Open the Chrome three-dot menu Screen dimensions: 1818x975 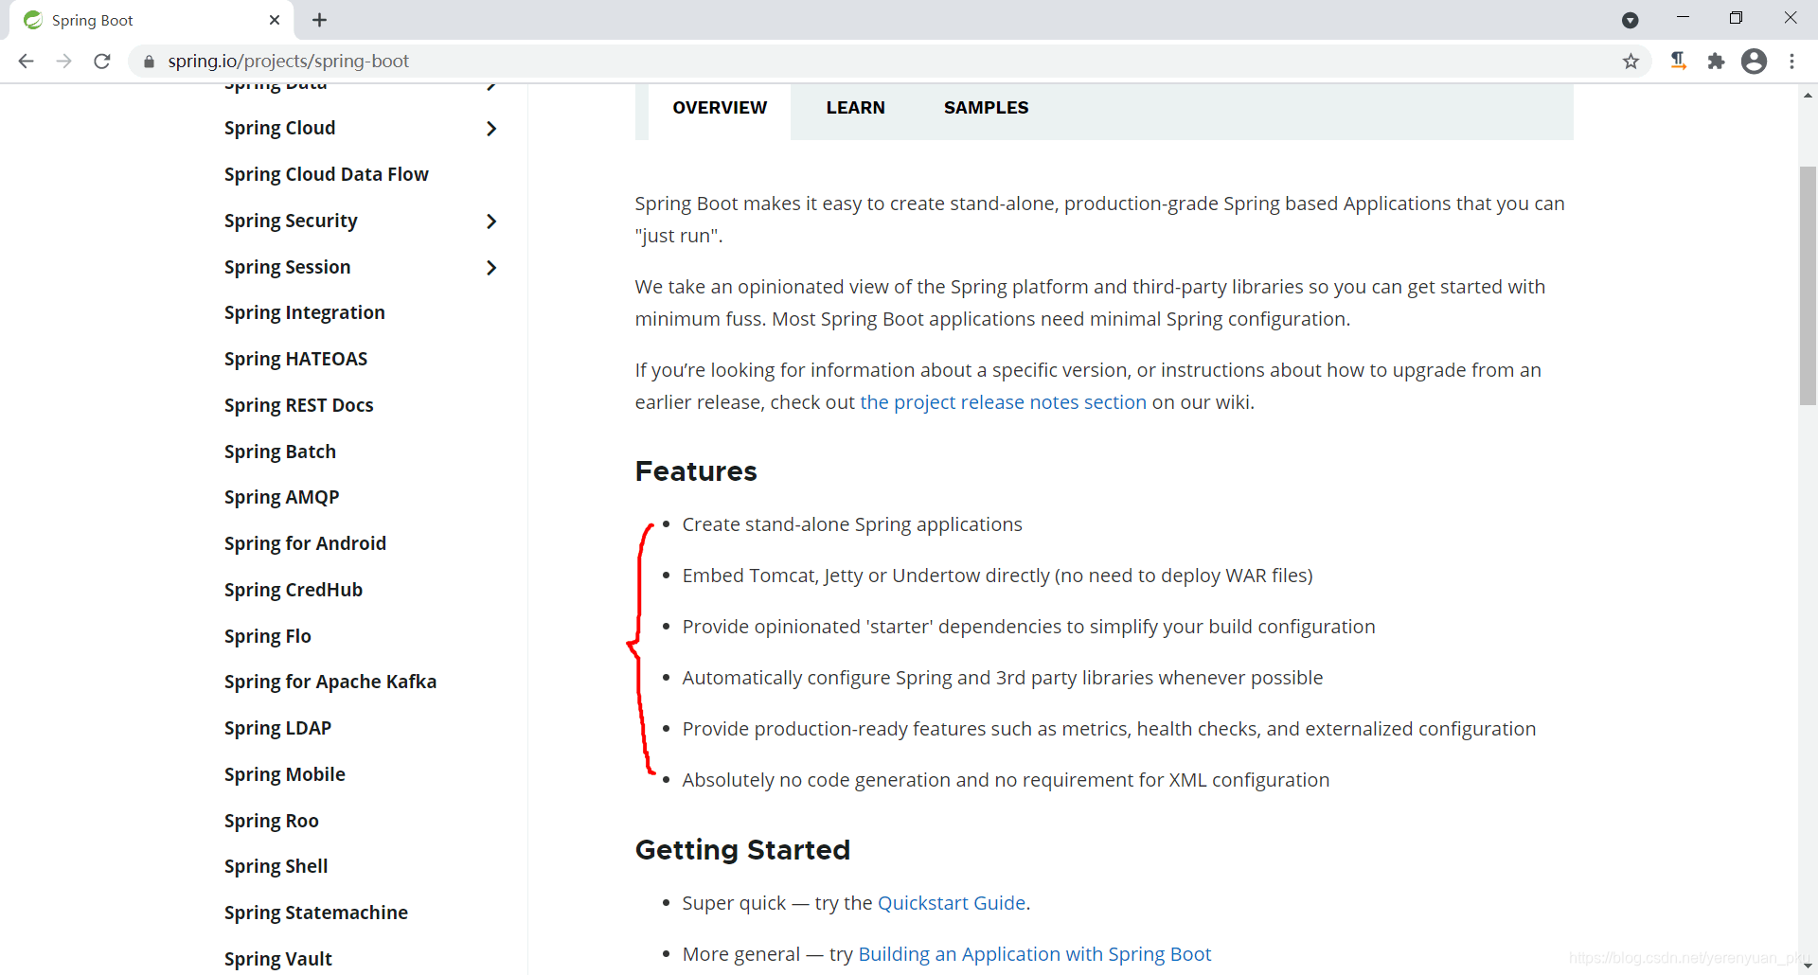point(1791,62)
